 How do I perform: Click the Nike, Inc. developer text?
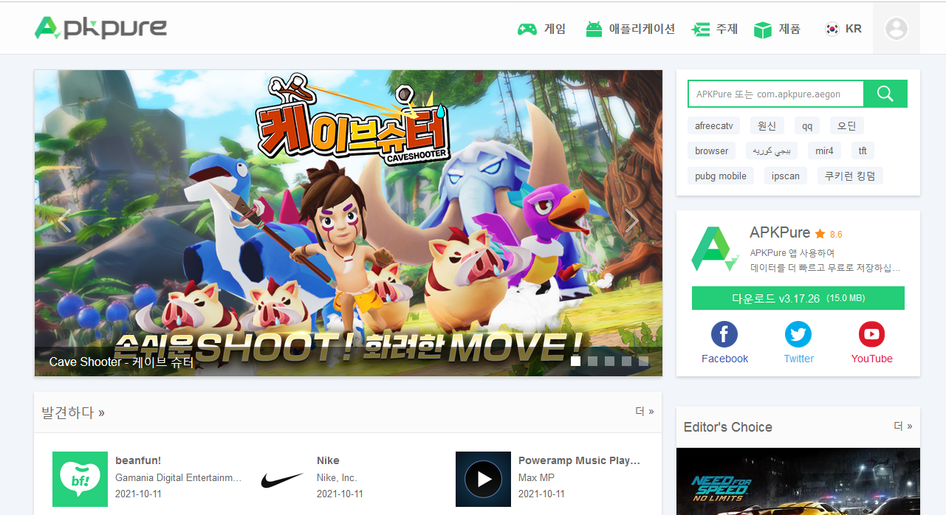337,477
